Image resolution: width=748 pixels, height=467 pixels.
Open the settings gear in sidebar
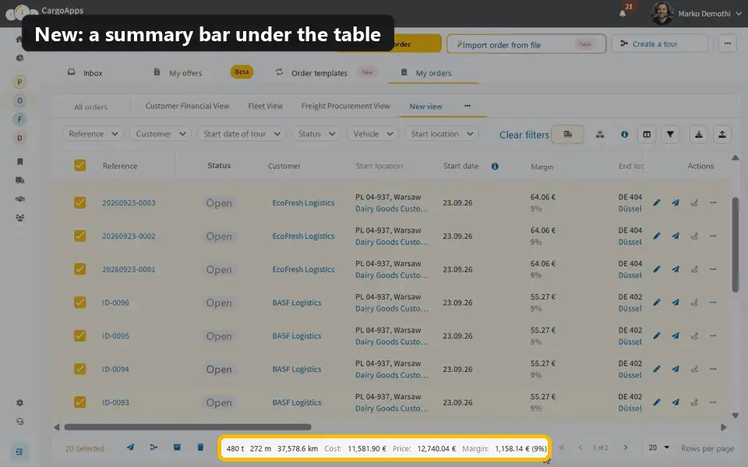coord(19,402)
